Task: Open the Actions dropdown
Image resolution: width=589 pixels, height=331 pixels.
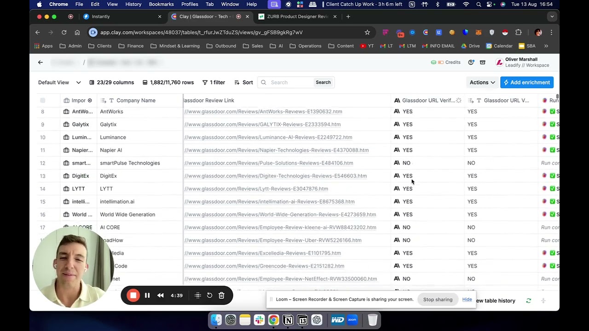Action: click(482, 82)
